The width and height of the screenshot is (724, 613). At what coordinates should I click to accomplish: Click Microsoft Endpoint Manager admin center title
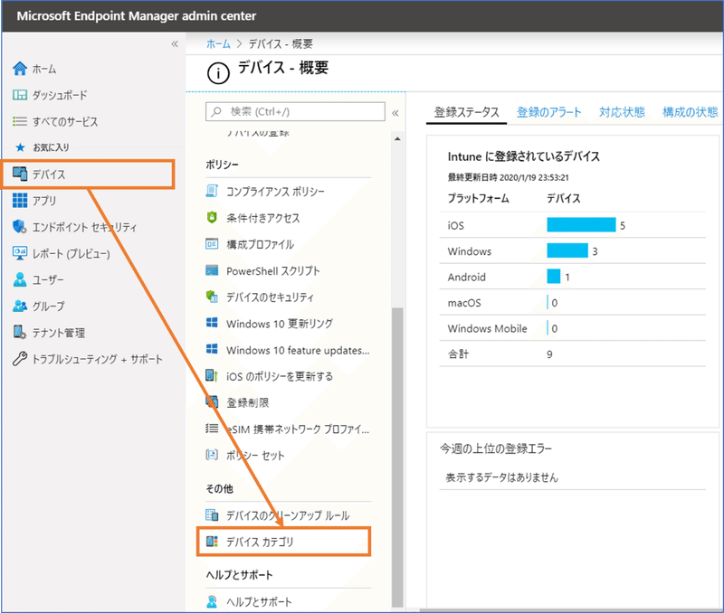pyautogui.click(x=137, y=16)
